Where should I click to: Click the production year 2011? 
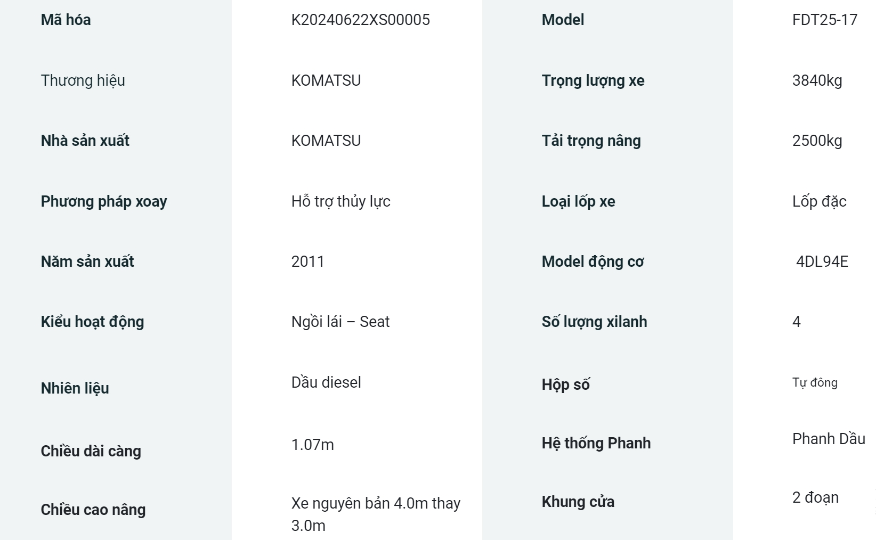[x=307, y=261]
